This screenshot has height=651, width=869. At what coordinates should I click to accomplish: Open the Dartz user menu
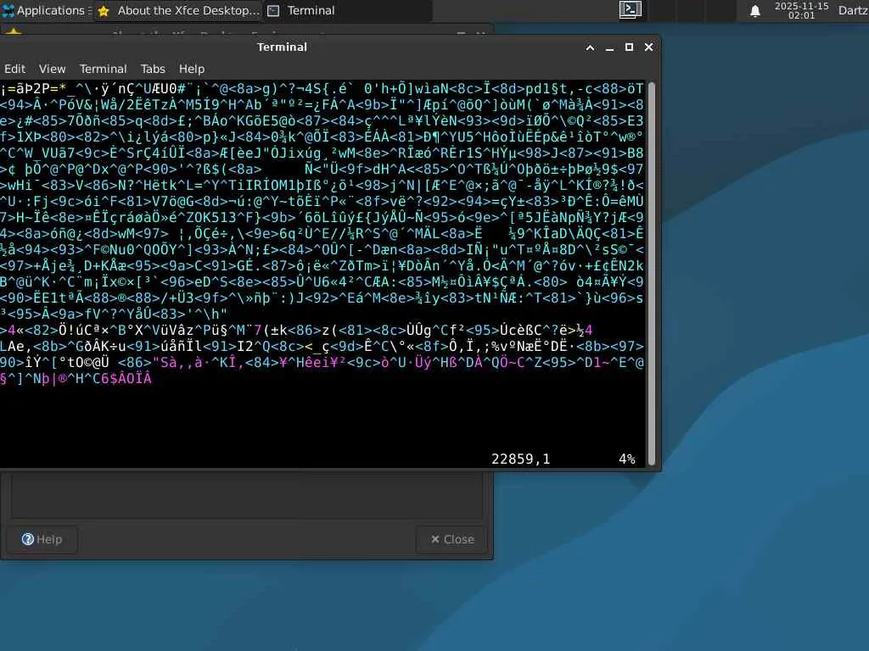pyautogui.click(x=853, y=10)
